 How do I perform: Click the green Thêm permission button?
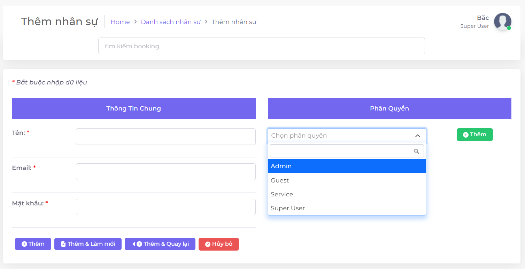click(x=474, y=134)
